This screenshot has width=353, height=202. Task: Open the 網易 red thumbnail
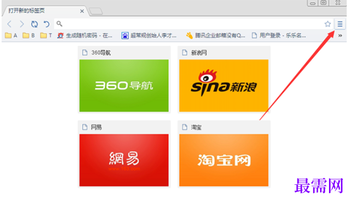point(124,160)
